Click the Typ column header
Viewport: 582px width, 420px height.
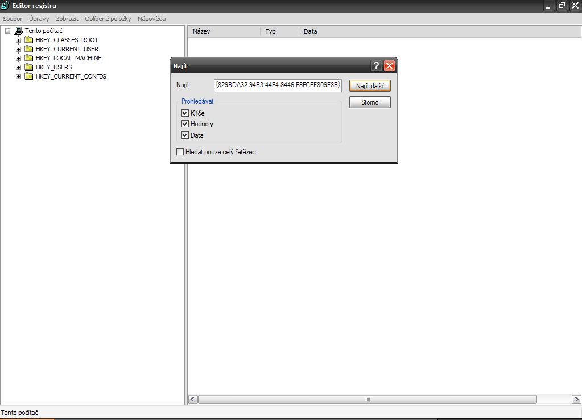tap(279, 31)
